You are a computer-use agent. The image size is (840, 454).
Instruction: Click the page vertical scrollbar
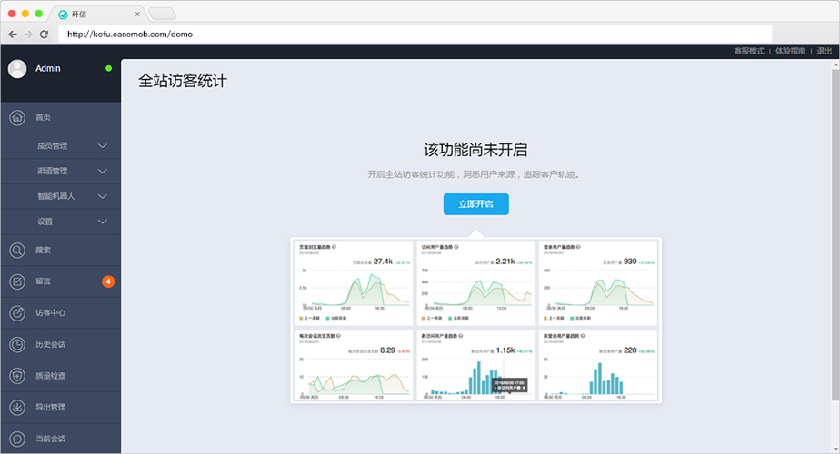(835, 234)
